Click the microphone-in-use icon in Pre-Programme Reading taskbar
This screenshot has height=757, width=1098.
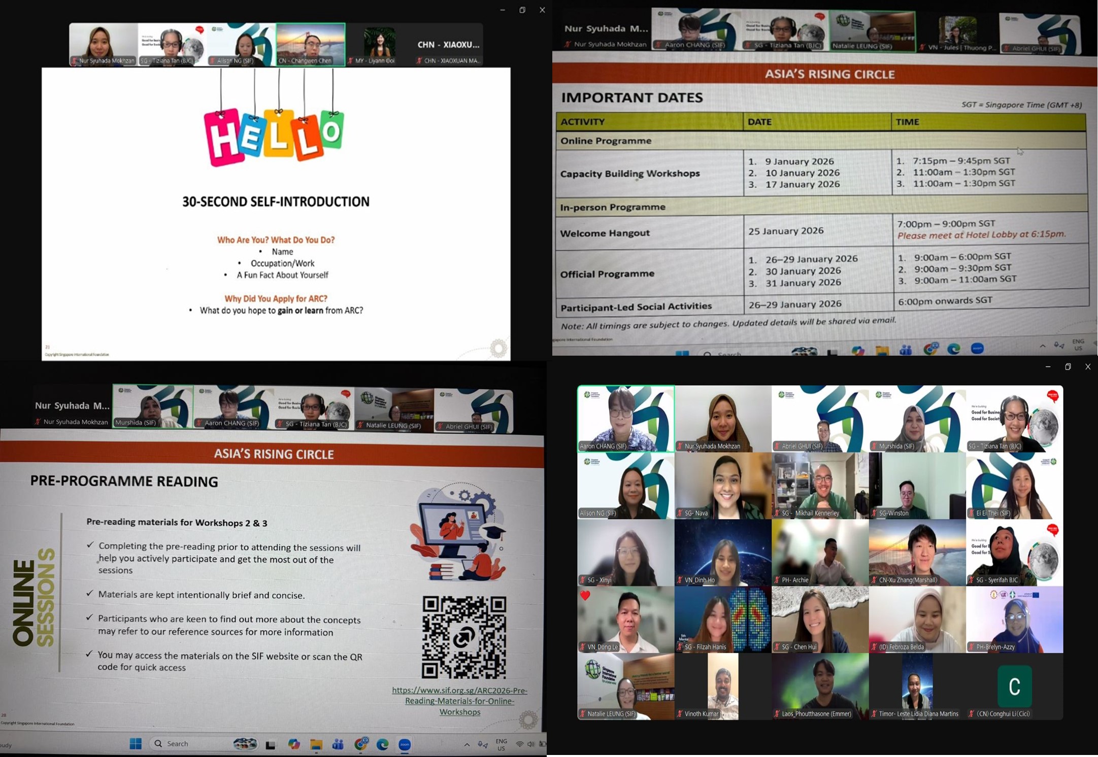point(483,745)
